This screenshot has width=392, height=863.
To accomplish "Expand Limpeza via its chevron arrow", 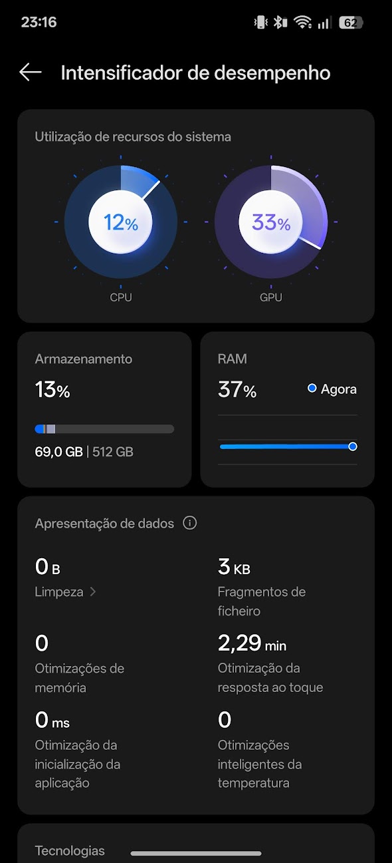I will tap(93, 592).
